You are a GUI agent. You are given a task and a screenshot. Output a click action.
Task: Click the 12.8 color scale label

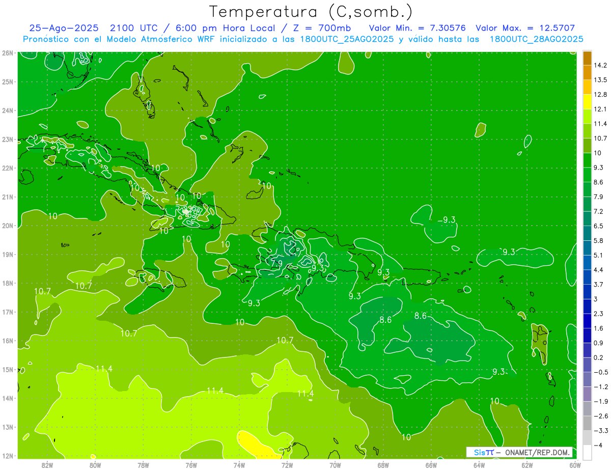[x=601, y=94]
